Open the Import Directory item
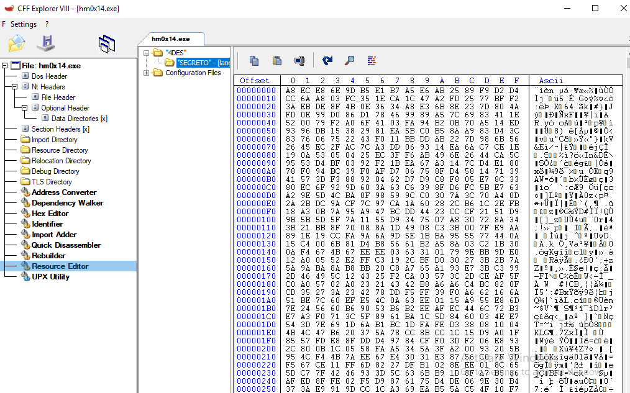Screen dimensions: 630x393 [54, 140]
